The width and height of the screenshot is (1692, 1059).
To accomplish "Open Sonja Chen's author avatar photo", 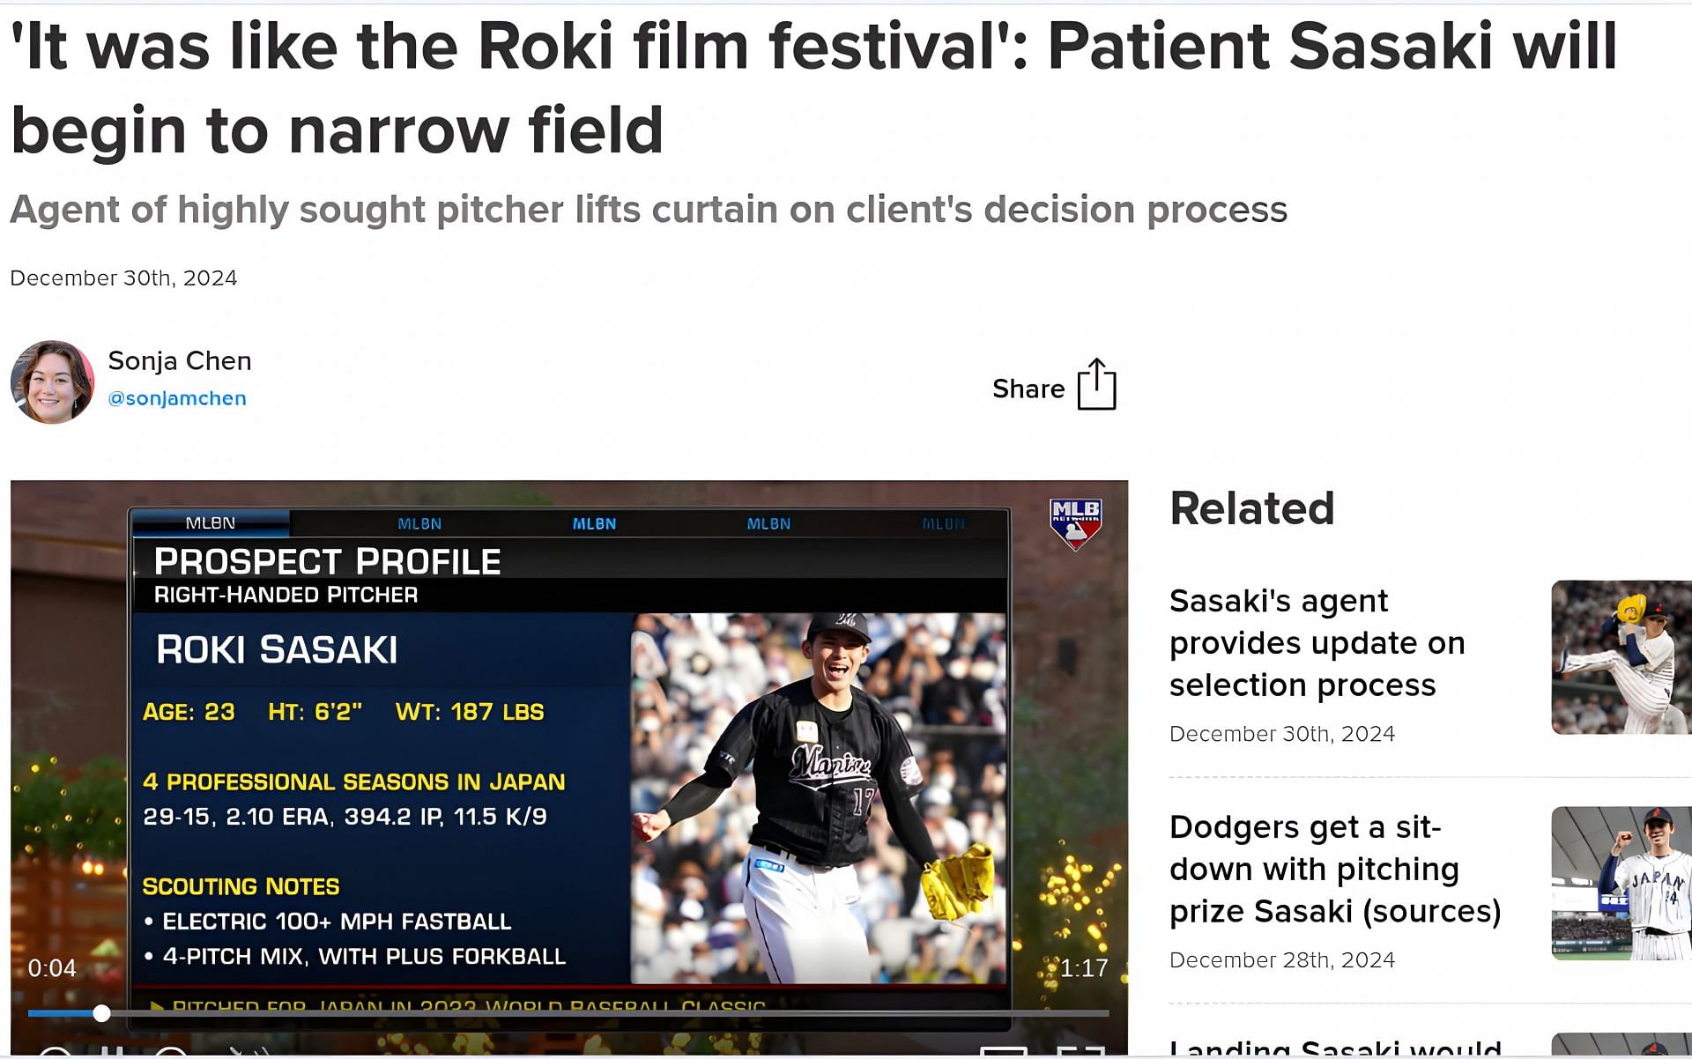I will click(x=52, y=382).
